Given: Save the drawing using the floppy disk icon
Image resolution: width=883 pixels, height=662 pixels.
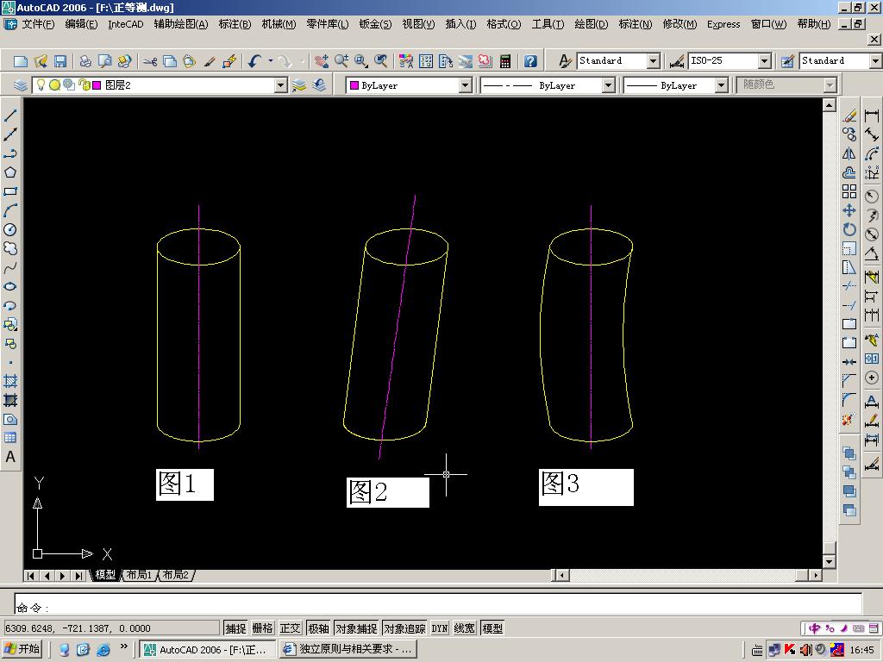Looking at the screenshot, I should 60,61.
